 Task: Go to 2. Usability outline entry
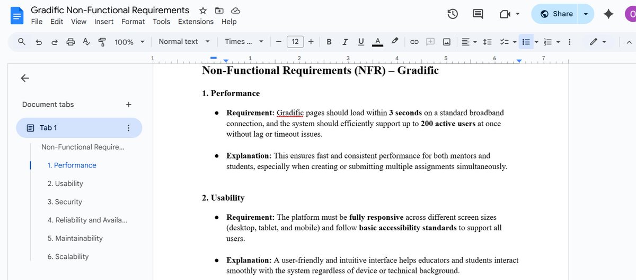click(x=65, y=183)
